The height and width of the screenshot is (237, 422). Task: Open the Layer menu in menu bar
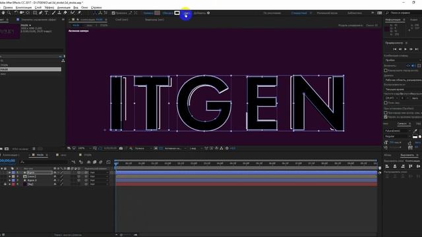(x=38, y=7)
